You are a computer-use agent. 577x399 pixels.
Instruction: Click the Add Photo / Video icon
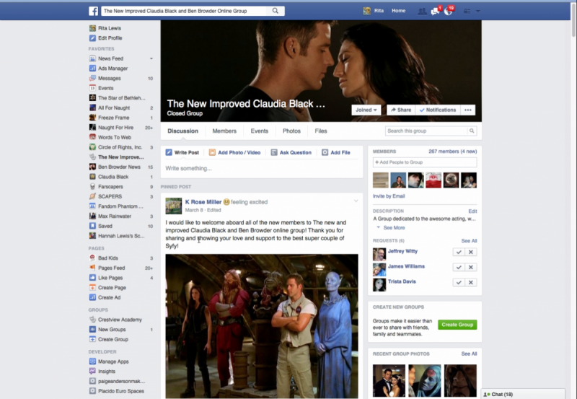click(212, 153)
